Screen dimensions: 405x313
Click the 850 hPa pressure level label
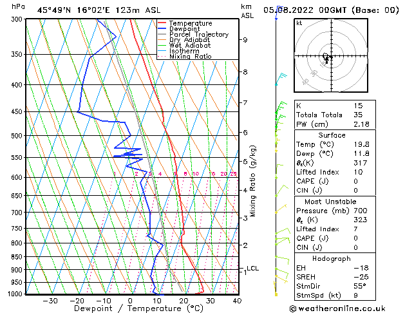click(17, 257)
